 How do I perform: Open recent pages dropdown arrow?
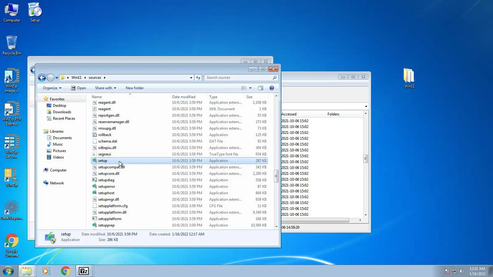(x=57, y=78)
